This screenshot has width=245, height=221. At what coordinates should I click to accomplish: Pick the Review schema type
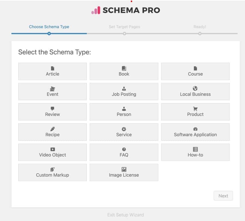click(x=53, y=112)
